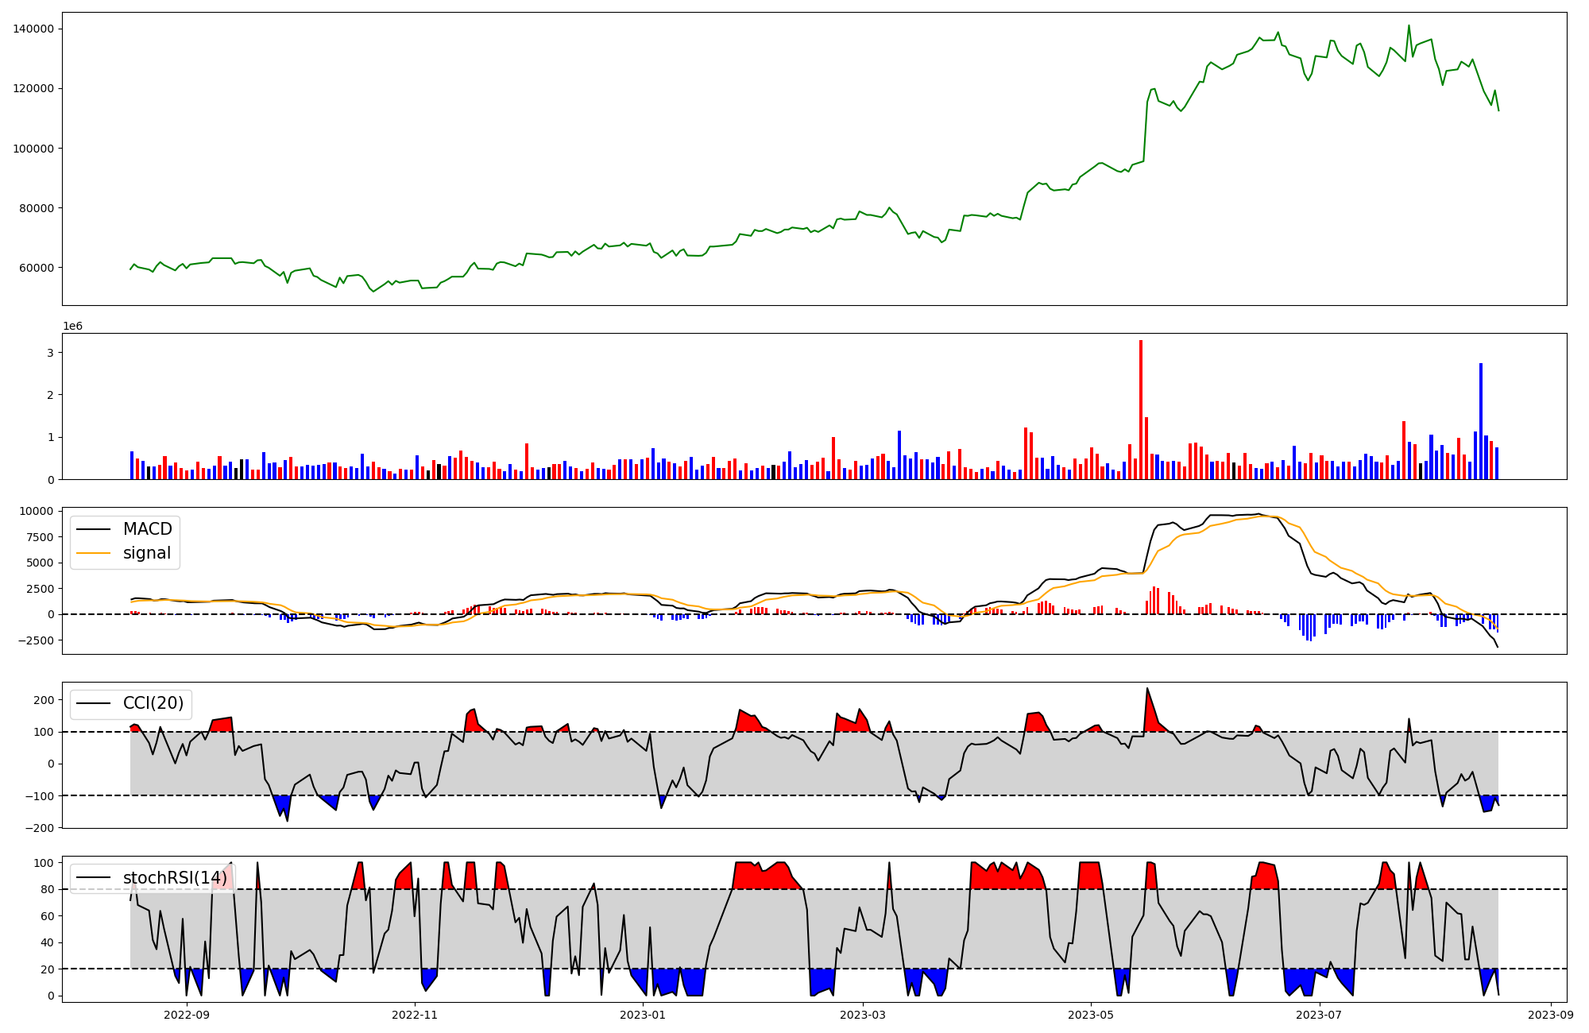Click the 2022-11 x-axis date label
1589x1033 pixels.
coord(415,1014)
